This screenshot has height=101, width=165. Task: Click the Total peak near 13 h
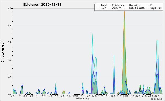point(92,33)
